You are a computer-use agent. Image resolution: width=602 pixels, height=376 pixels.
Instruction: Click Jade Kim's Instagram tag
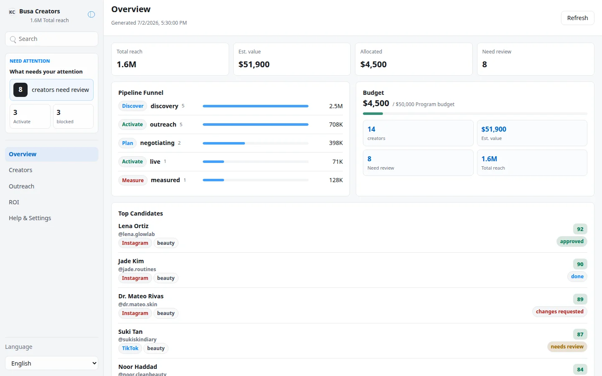pos(135,278)
